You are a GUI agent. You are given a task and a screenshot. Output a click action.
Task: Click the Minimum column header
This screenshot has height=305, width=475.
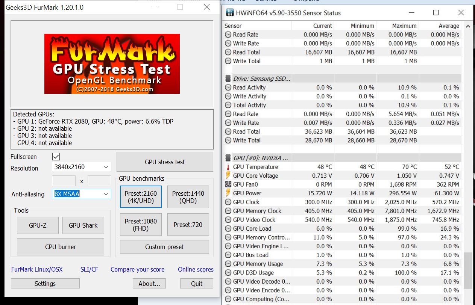(355, 26)
